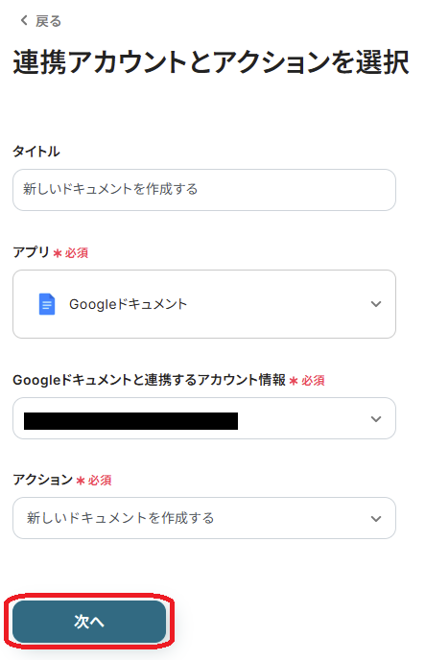This screenshot has height=660, width=425.
Task: Open the redacted linked account selector
Action: [x=204, y=418]
